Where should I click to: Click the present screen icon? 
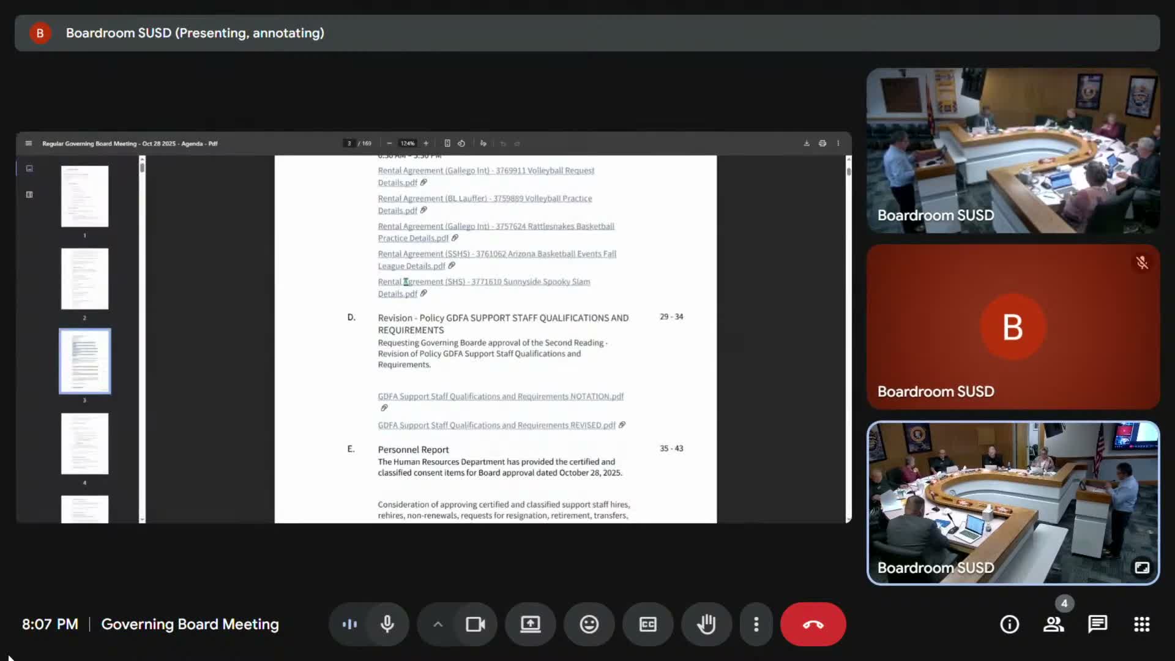(530, 624)
